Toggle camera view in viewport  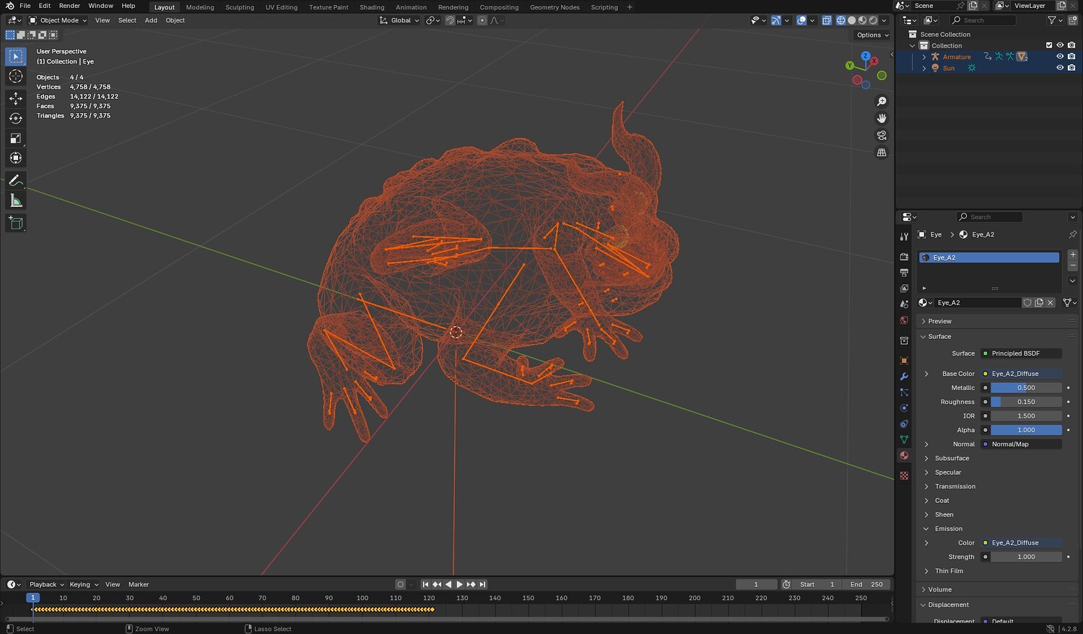882,136
